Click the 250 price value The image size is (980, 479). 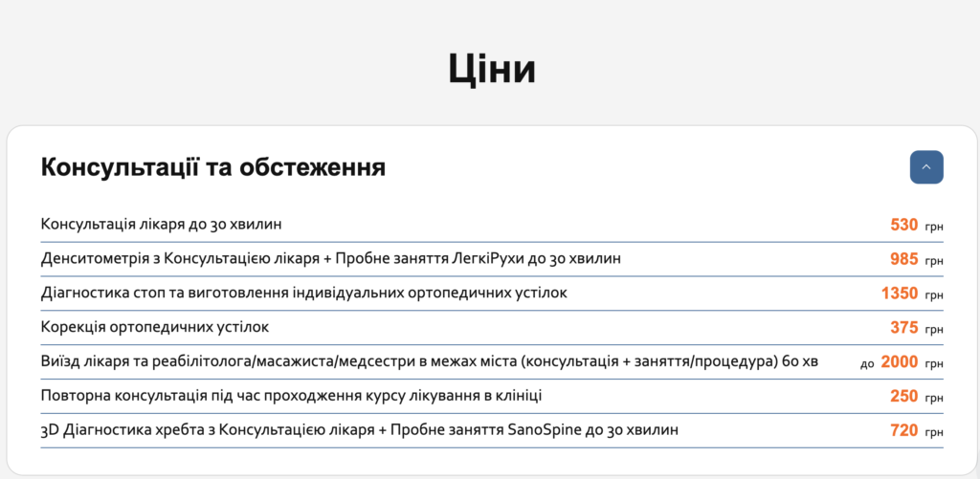pos(903,397)
